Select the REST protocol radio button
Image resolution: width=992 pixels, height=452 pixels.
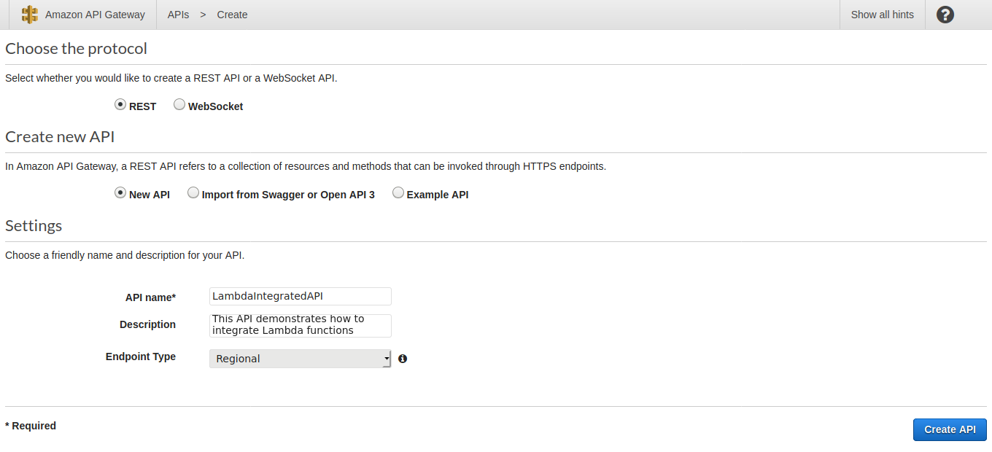coord(120,104)
